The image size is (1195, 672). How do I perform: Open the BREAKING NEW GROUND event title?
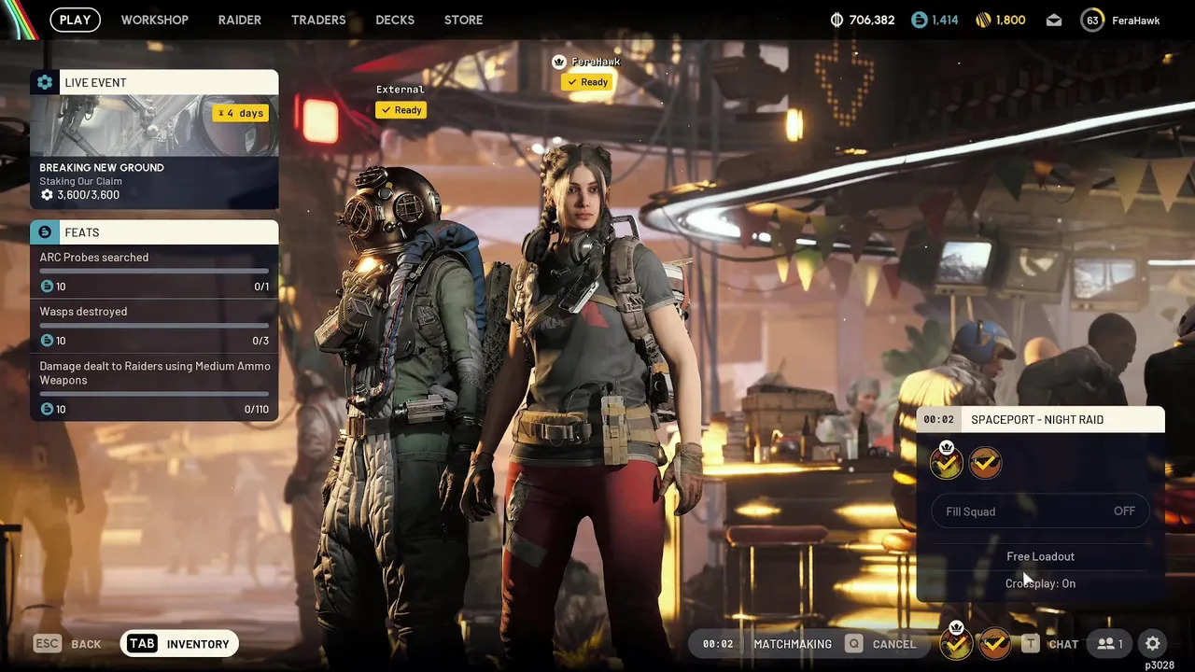102,168
